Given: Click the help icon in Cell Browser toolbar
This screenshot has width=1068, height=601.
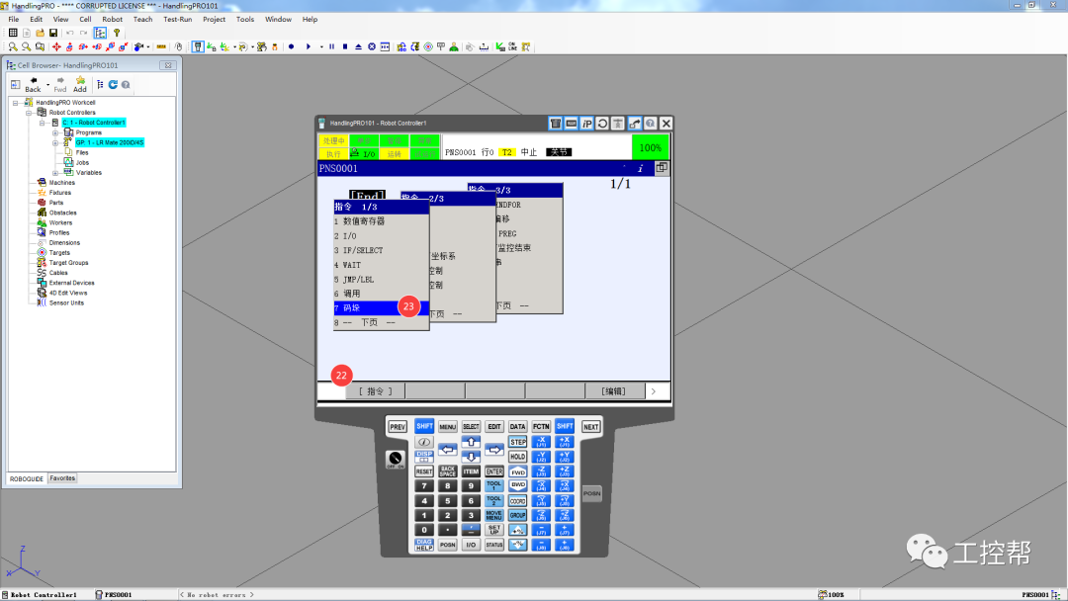Looking at the screenshot, I should click(x=126, y=84).
